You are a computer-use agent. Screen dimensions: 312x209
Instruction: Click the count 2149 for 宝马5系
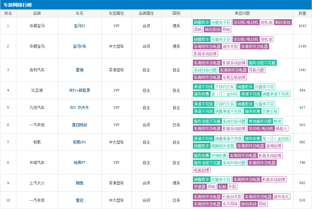pyautogui.click(x=302, y=46)
